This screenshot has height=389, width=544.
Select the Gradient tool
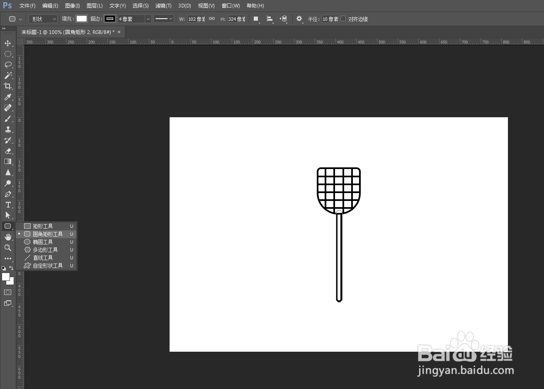tap(8, 162)
